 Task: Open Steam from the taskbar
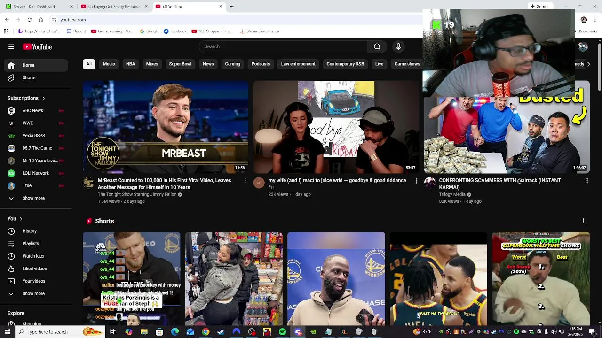[221, 332]
